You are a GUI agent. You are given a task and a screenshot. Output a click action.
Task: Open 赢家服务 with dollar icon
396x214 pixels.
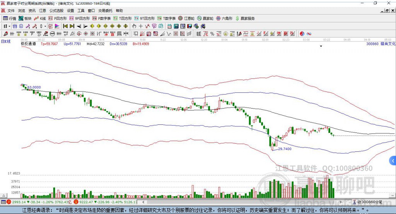(x=245, y=19)
